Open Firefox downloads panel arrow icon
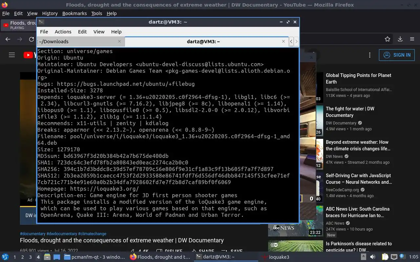 (400, 39)
